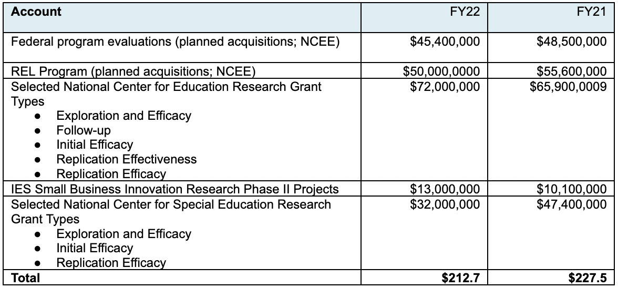This screenshot has height=288, width=618.
Task: Select the FY22 column header
Action: pos(465,12)
